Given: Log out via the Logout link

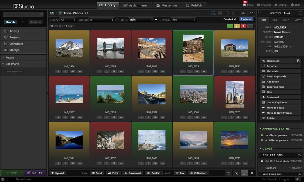Looking at the screenshot, I should [285, 179].
